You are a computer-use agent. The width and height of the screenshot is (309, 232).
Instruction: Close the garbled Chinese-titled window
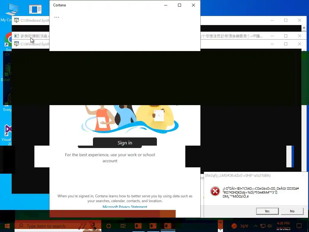(x=300, y=36)
